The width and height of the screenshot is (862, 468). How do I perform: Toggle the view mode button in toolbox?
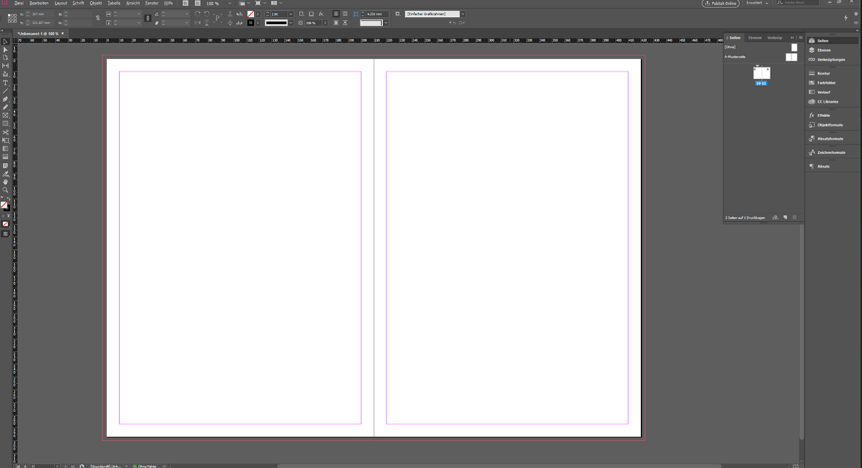tap(5, 234)
